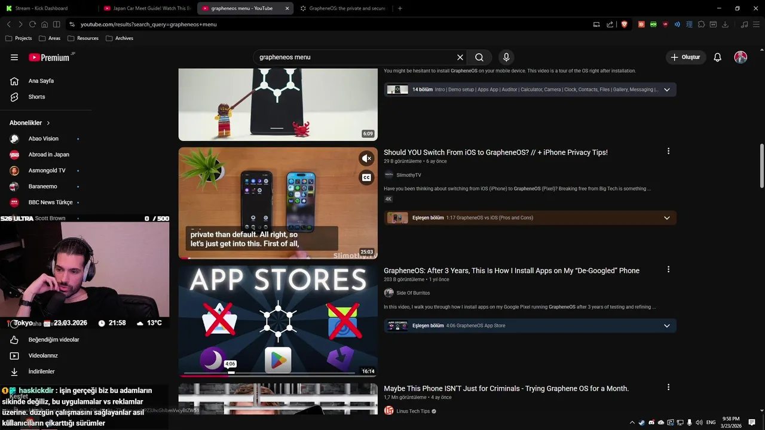This screenshot has height=430, width=765.
Task: Open the YouTube hamburger guide menu
Action: 14,57
